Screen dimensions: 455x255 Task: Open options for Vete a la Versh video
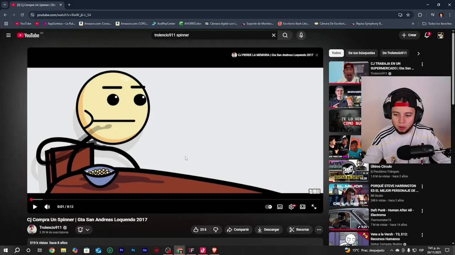pos(422,235)
